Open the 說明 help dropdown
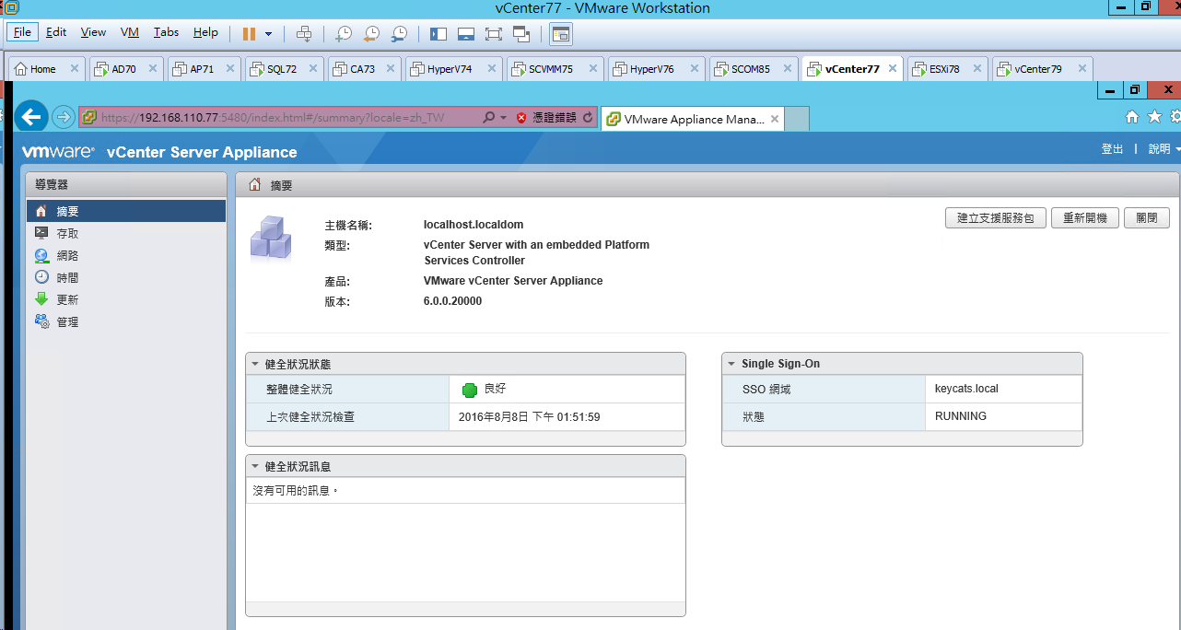Viewport: 1181px width, 630px height. 1163,148
